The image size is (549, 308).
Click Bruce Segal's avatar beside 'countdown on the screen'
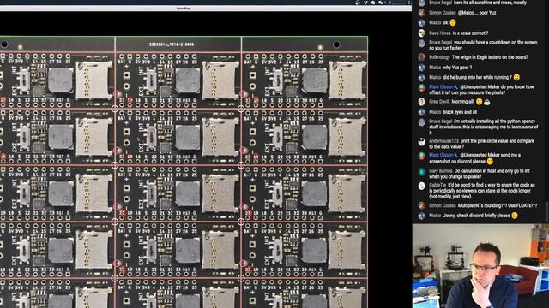click(421, 43)
